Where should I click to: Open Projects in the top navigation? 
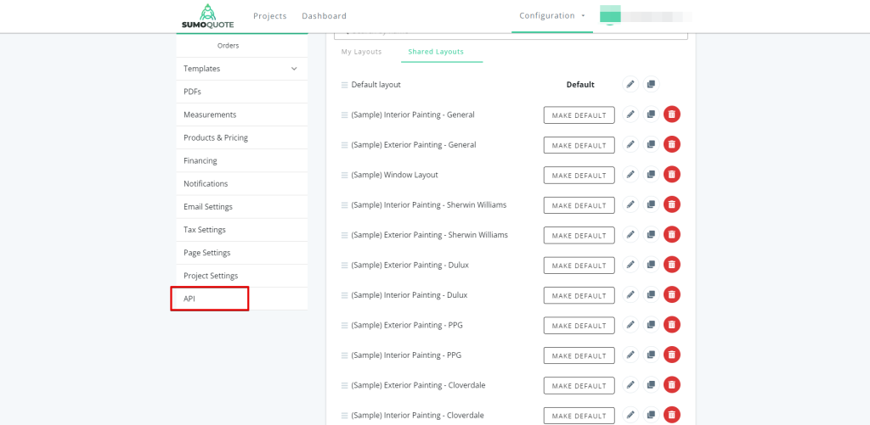point(270,16)
